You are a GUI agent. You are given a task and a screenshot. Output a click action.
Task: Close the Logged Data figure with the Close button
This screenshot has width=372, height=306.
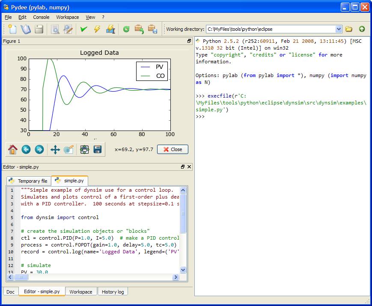coord(173,149)
